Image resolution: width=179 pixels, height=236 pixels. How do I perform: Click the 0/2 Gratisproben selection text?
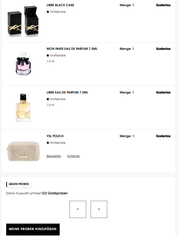coord(55,193)
